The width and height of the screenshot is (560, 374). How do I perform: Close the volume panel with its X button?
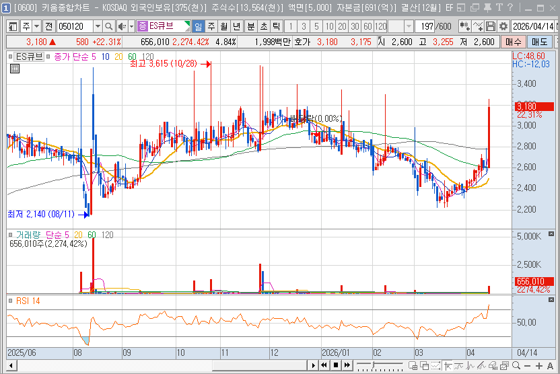tap(551, 234)
